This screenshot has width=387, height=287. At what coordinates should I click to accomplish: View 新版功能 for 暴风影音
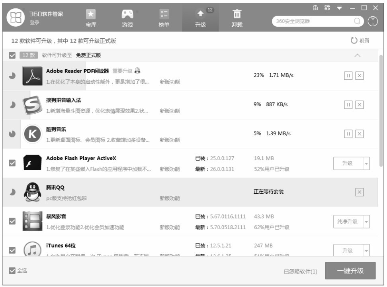click(x=170, y=228)
